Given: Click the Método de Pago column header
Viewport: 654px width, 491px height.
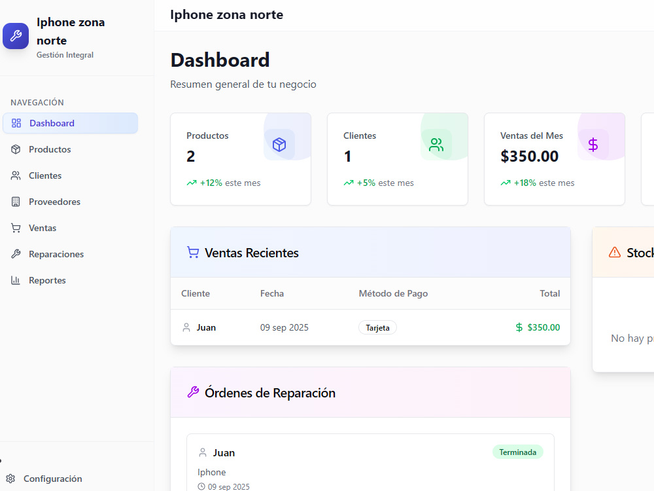Looking at the screenshot, I should click(x=393, y=293).
